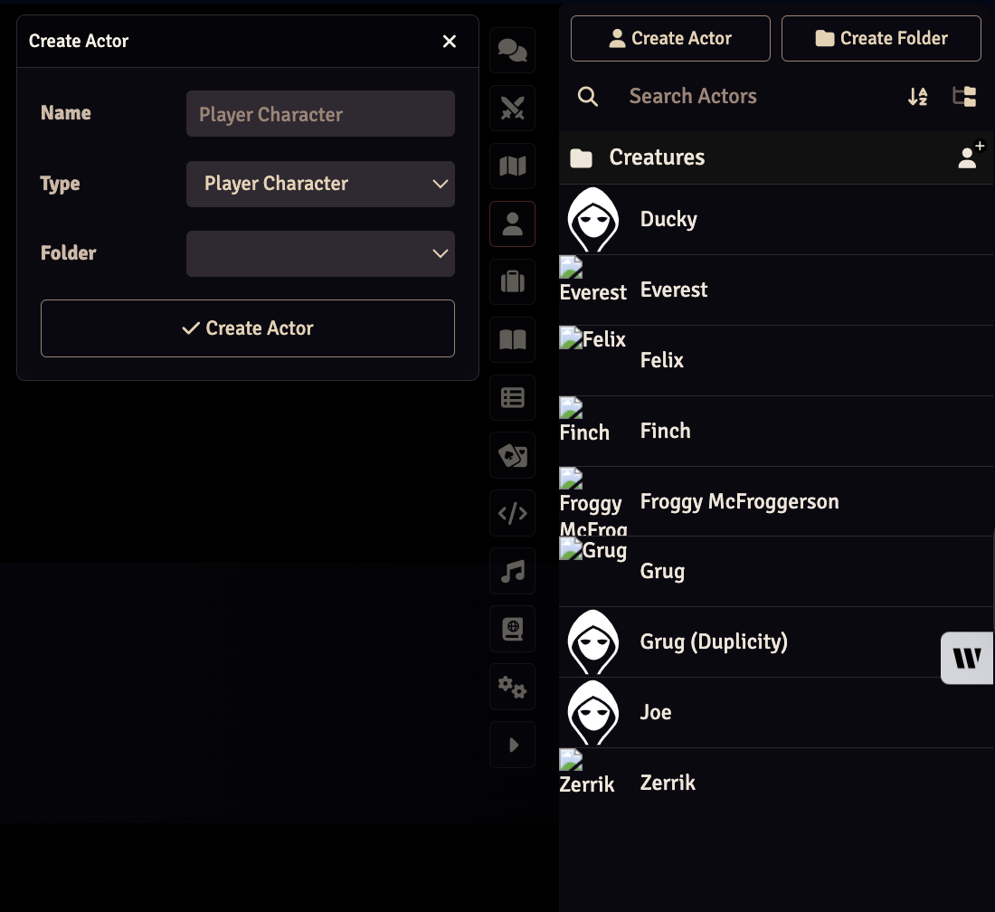Collapse the sidebar with the arrow icon
Viewport: 995px width, 912px height.
[513, 745]
